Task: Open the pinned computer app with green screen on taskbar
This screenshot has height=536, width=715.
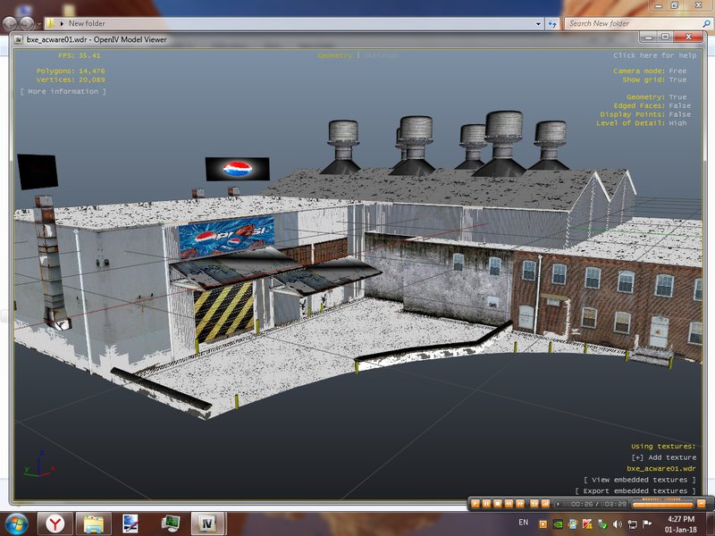Action: tap(170, 523)
